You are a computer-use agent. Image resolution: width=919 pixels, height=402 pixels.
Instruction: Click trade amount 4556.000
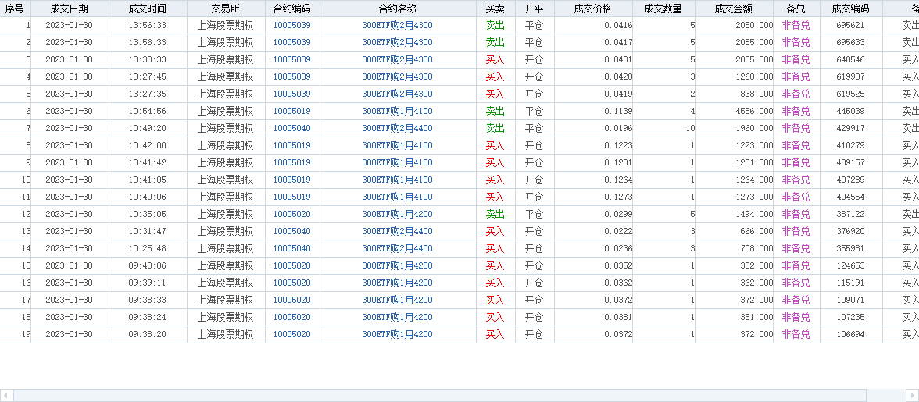(x=754, y=111)
